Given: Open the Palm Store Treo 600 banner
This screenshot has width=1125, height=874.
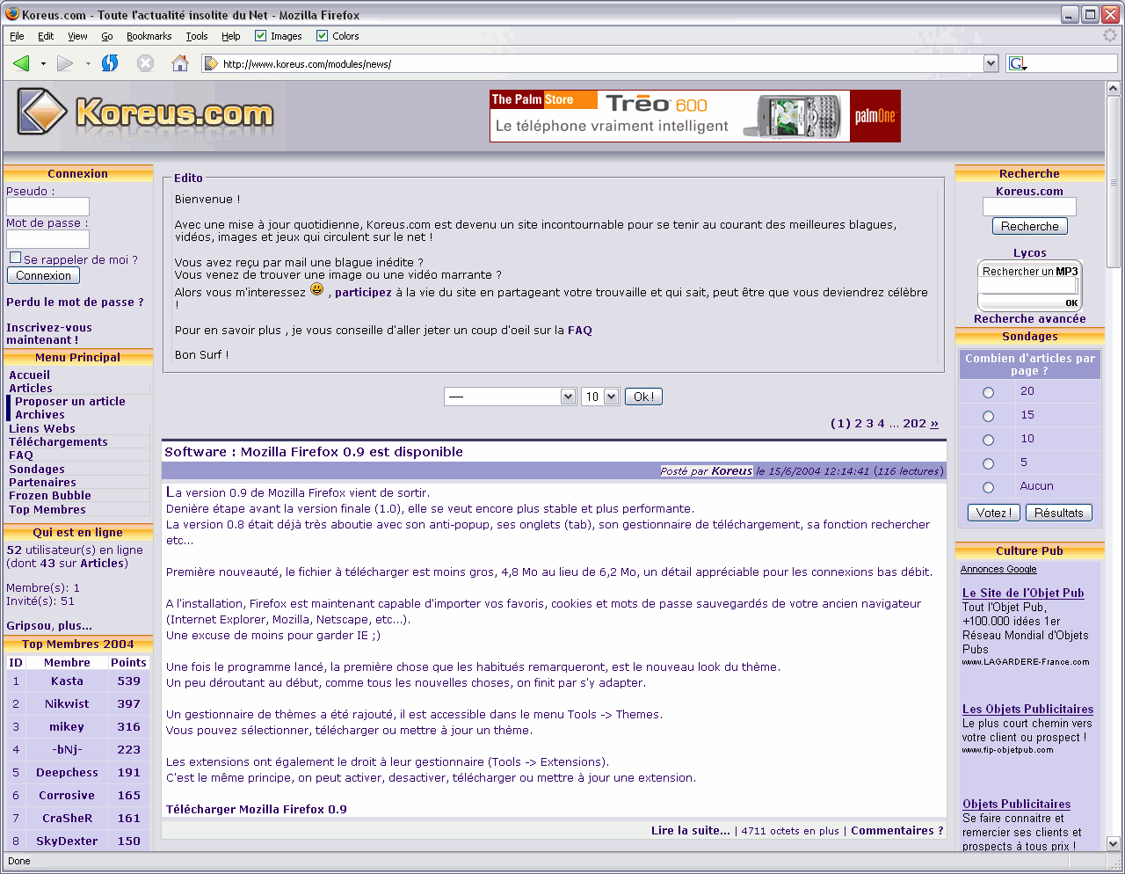Looking at the screenshot, I should tap(695, 116).
